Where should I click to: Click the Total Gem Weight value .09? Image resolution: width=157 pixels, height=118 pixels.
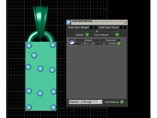[x=94, y=28]
